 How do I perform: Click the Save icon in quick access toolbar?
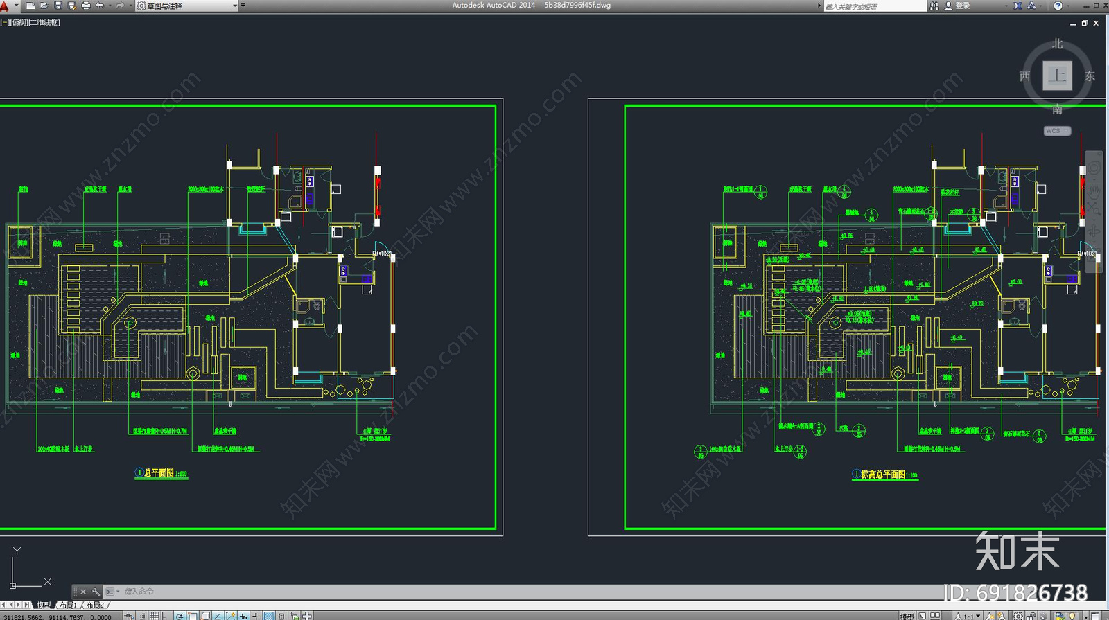pyautogui.click(x=58, y=6)
